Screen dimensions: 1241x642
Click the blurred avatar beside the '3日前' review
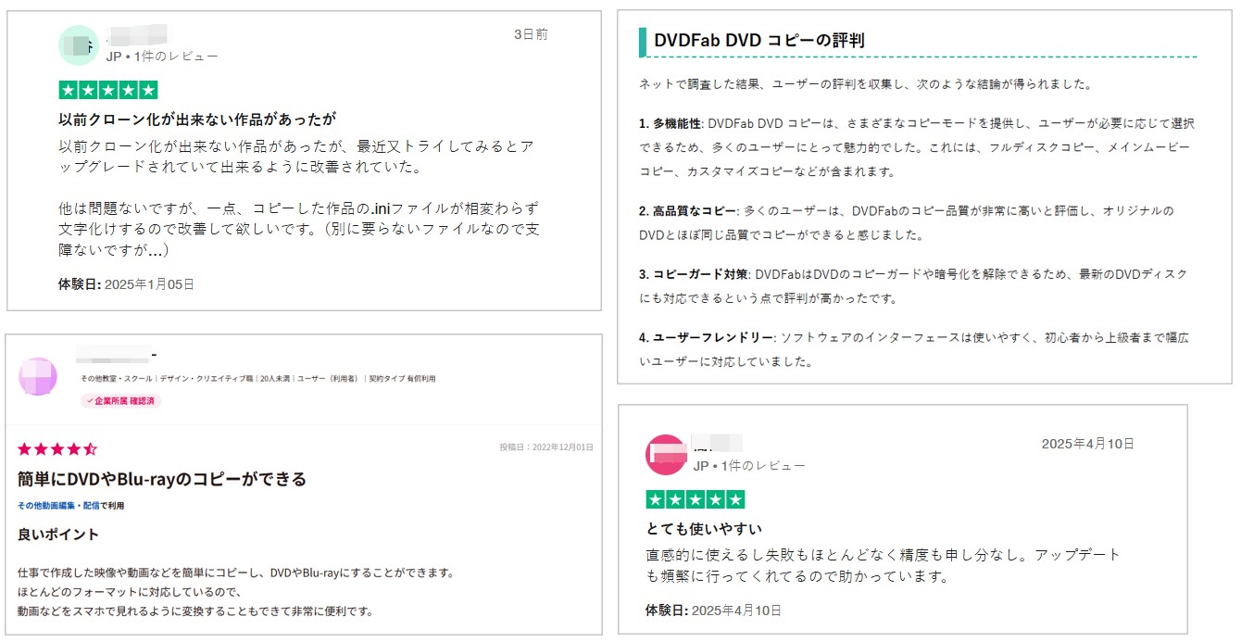click(79, 45)
